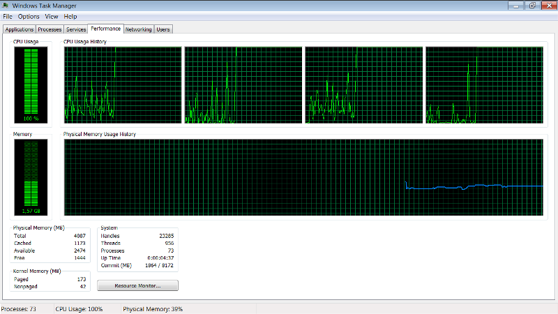Click the Kernel Memory (MB) group label
558x314 pixels.
[x=37, y=271]
